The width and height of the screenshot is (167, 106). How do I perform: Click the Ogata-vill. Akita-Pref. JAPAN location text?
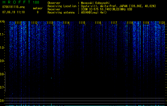click(x=118, y=6)
